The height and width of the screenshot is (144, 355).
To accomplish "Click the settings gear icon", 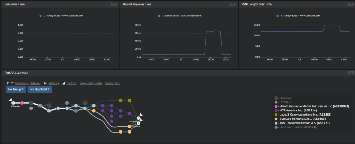I will (x=45, y=83).
